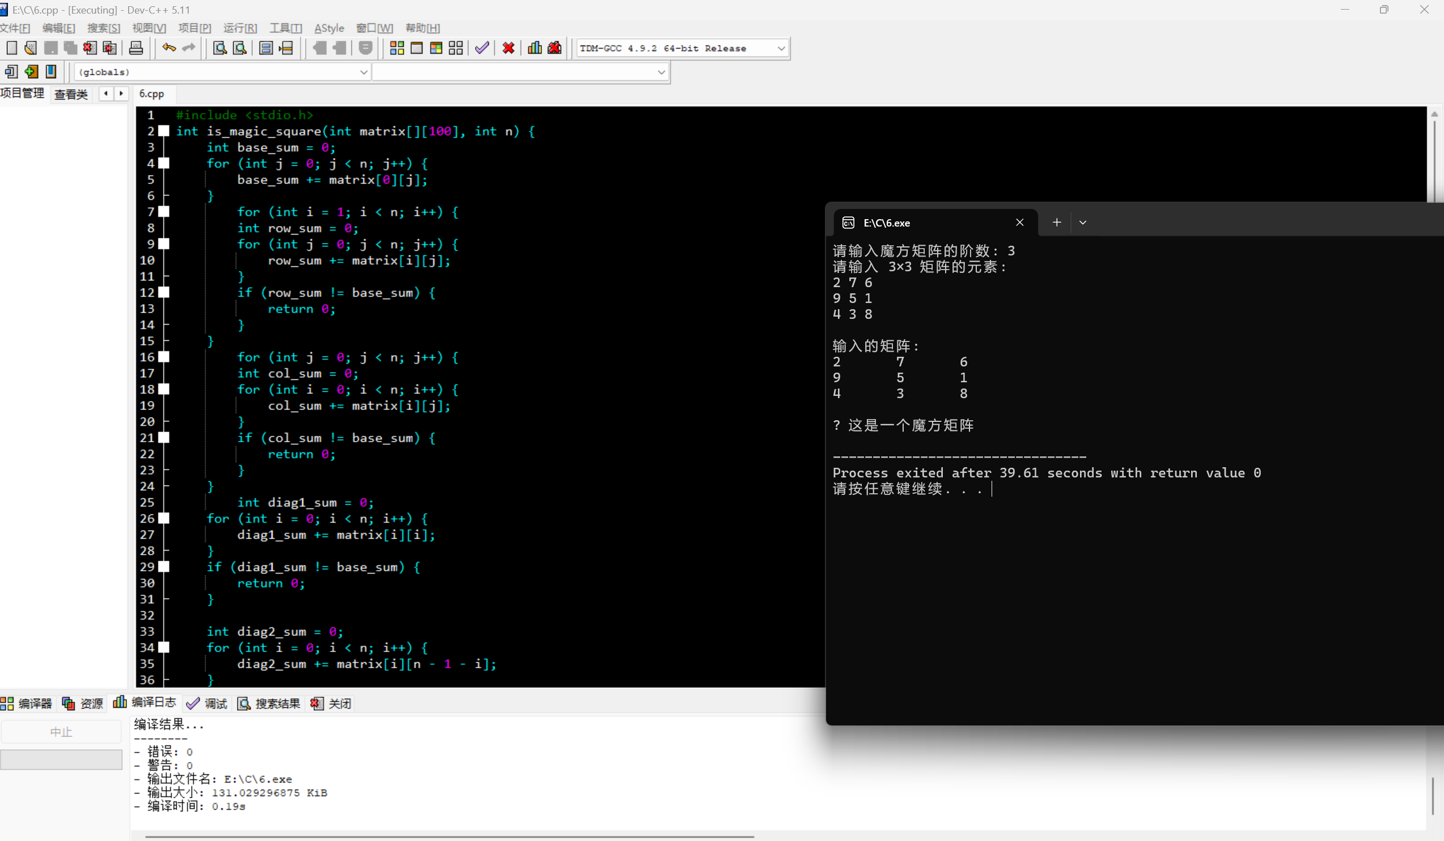Click the profile analysis bar-chart icon
The image size is (1444, 841).
tap(534, 48)
